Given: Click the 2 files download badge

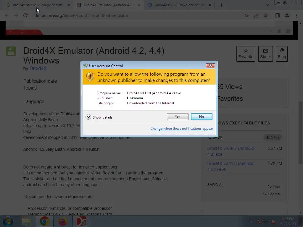Looking at the screenshot, I should [273, 137].
